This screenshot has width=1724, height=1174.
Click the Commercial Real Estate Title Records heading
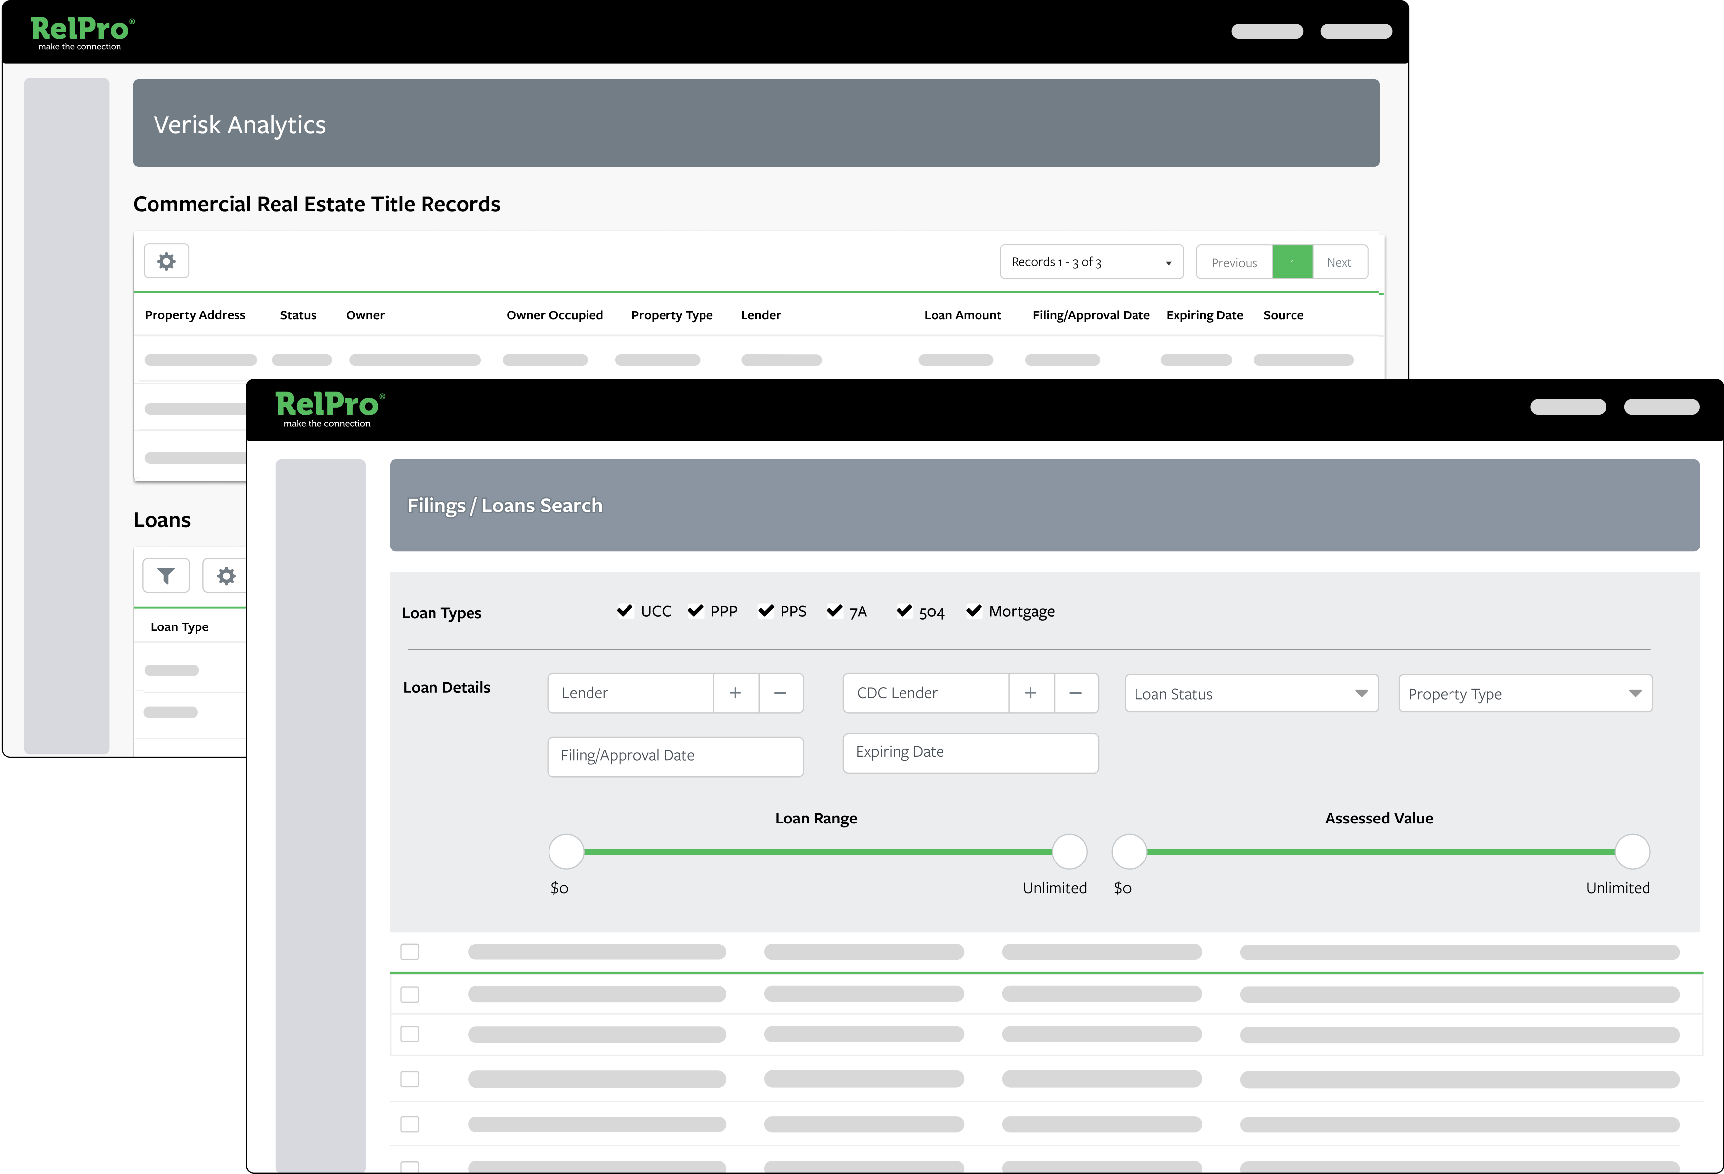[317, 204]
